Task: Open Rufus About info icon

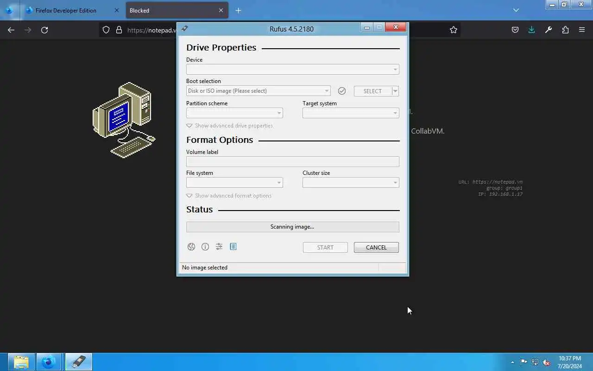Action: (205, 247)
